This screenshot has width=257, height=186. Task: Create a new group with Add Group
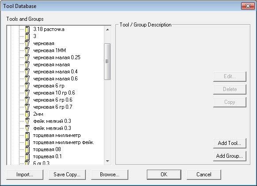(x=230, y=156)
